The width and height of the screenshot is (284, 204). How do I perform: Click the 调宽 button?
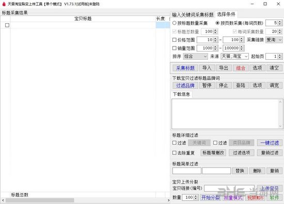[x=274, y=86]
